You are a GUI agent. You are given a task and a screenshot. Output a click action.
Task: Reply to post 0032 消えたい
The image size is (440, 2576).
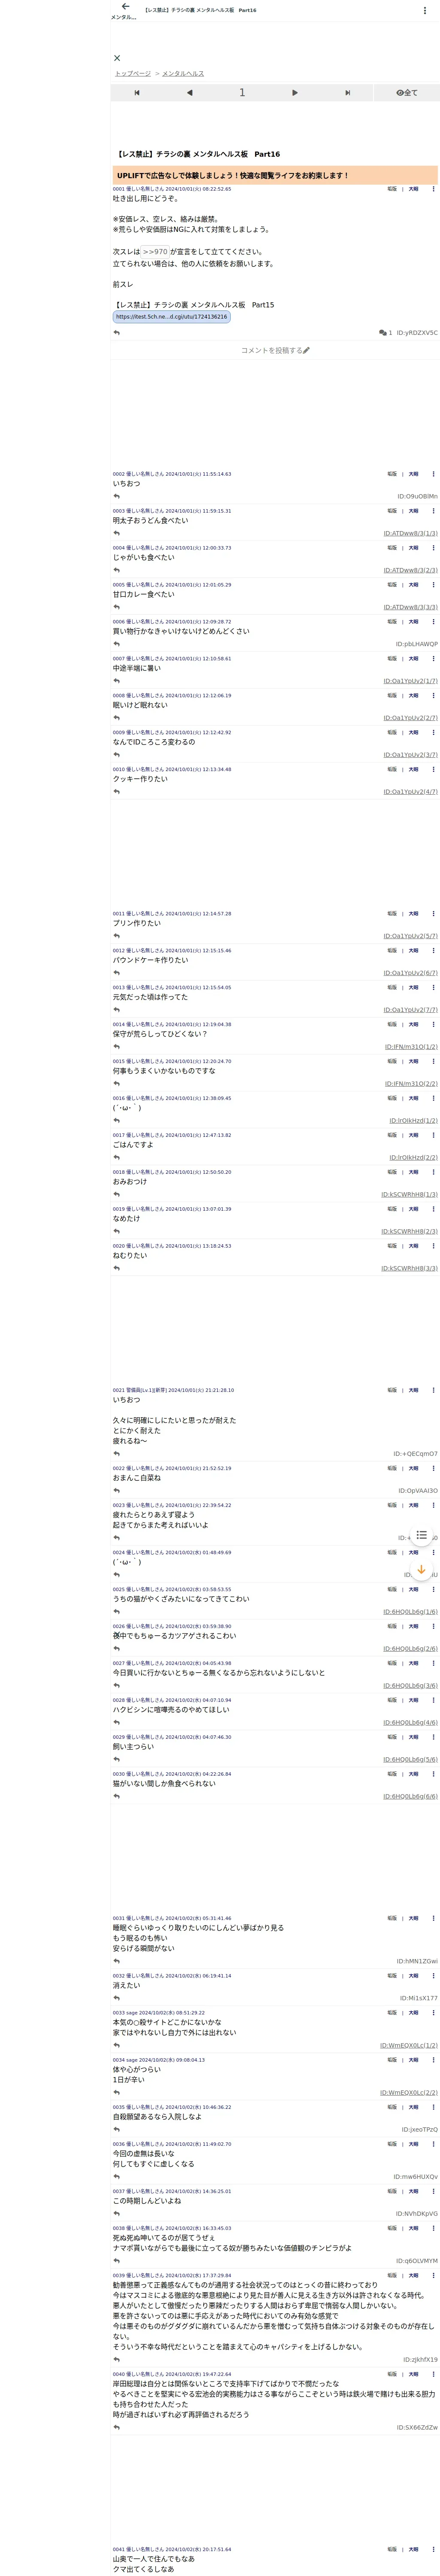coord(117,1999)
